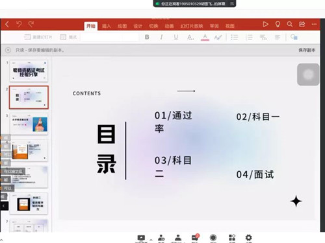Tap the floating gray assistive button
Viewport: 325px width, 243px height.
click(308, 75)
